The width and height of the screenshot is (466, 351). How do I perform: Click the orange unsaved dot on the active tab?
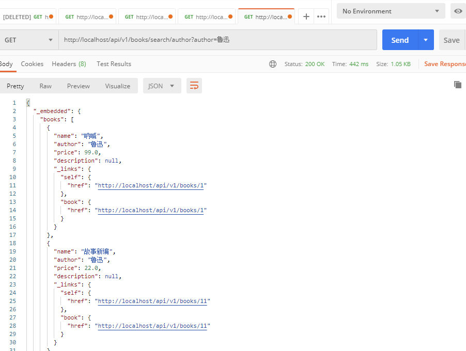click(x=290, y=17)
